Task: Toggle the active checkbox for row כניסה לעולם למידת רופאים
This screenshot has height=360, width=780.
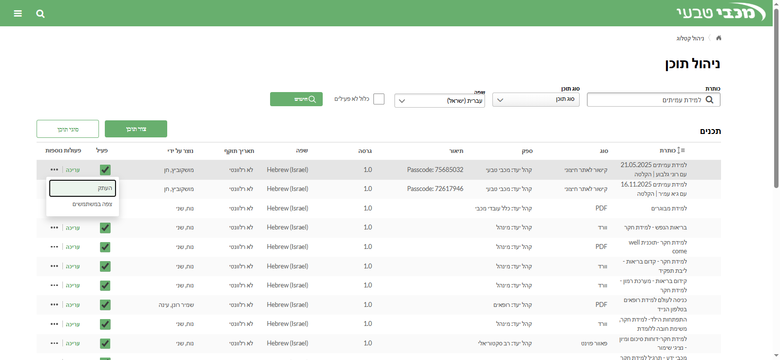Action: pos(105,305)
